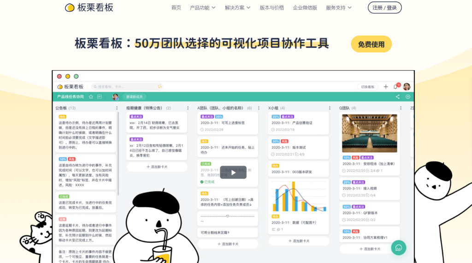472x263 pixels.
Task: Open the 2月14日 轻微咳嗽 health card
Action: point(157,123)
